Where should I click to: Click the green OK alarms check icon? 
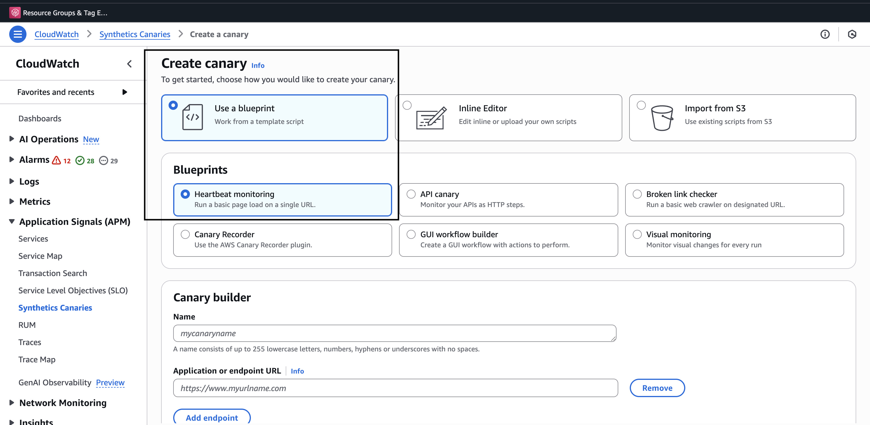80,160
